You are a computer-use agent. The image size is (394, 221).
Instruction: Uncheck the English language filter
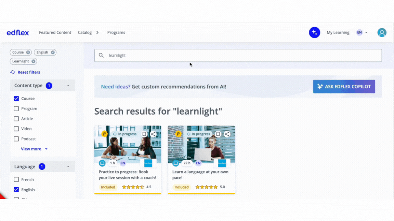16,189
